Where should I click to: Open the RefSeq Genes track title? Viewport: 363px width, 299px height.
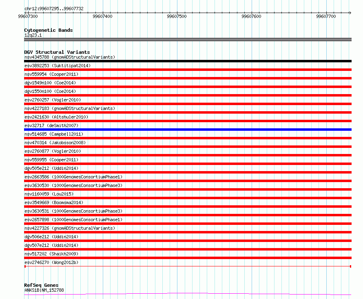(x=41, y=285)
